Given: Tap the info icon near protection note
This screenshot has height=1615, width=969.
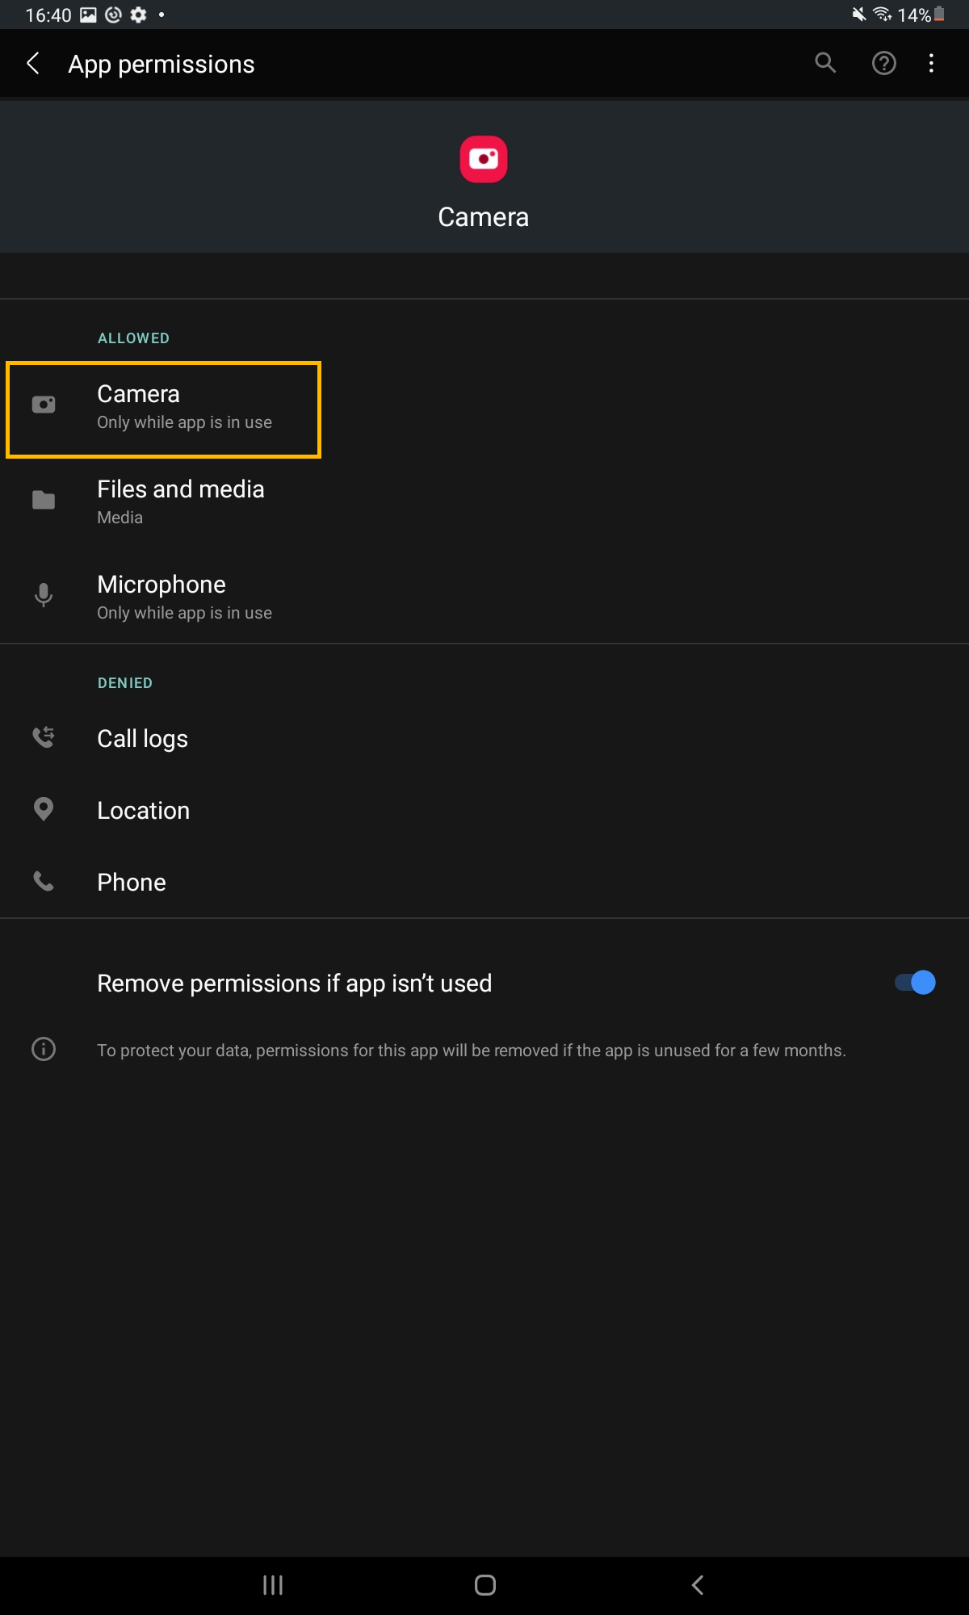Looking at the screenshot, I should [x=44, y=1049].
